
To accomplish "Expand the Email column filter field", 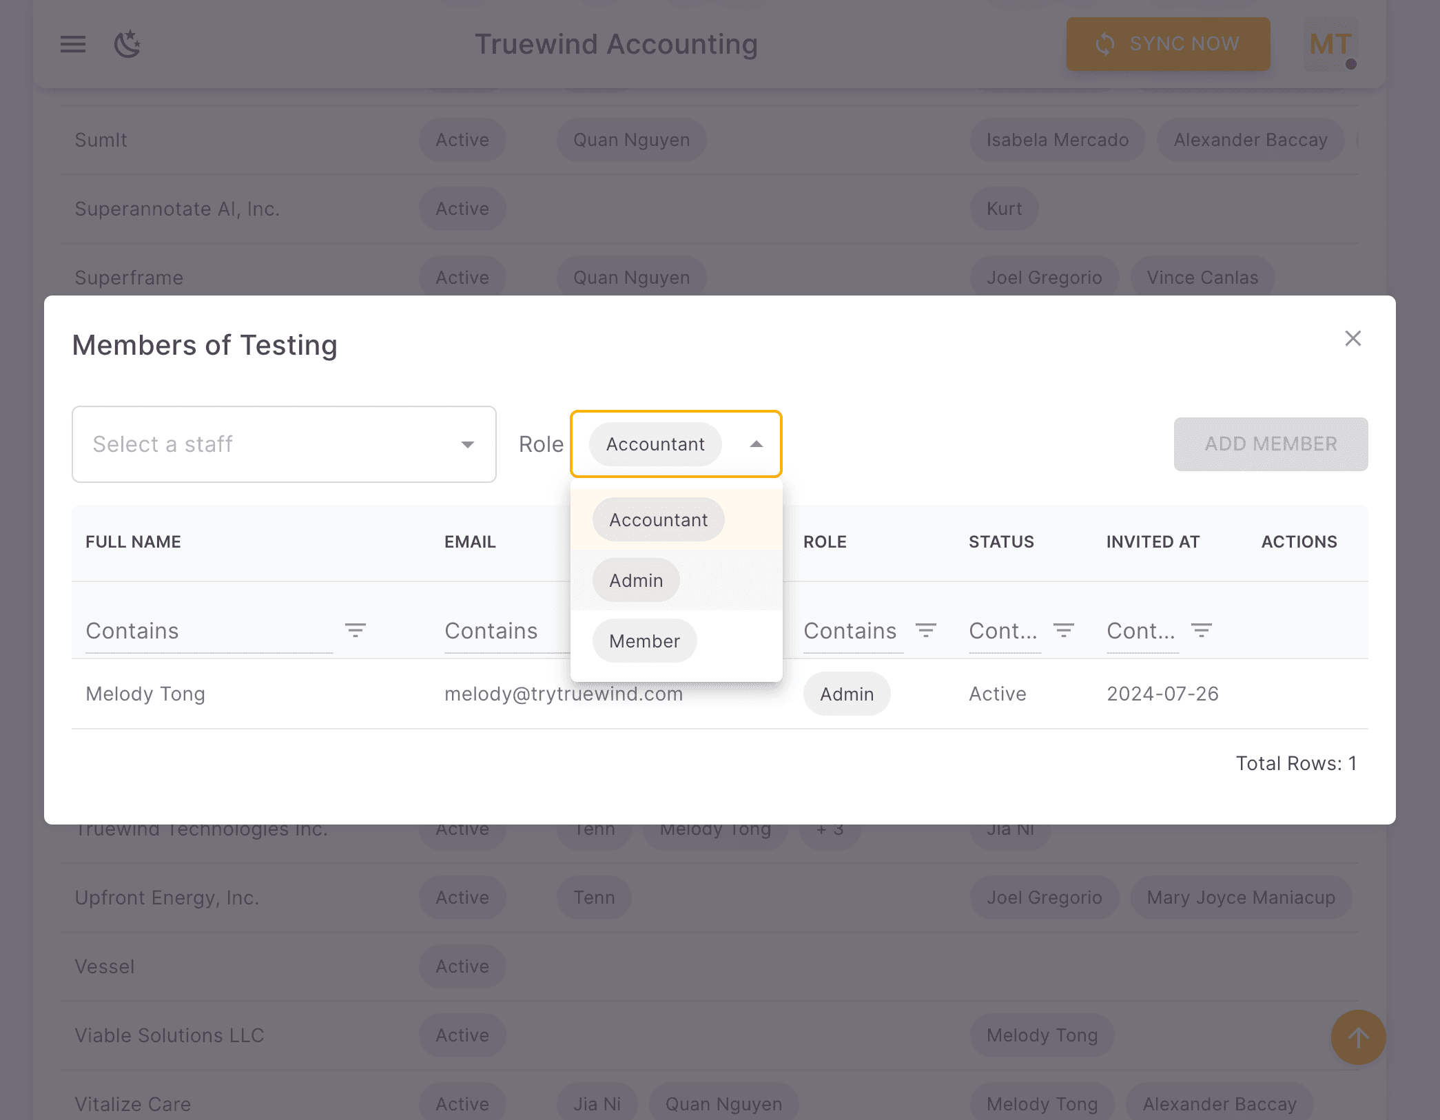I will click(491, 630).
